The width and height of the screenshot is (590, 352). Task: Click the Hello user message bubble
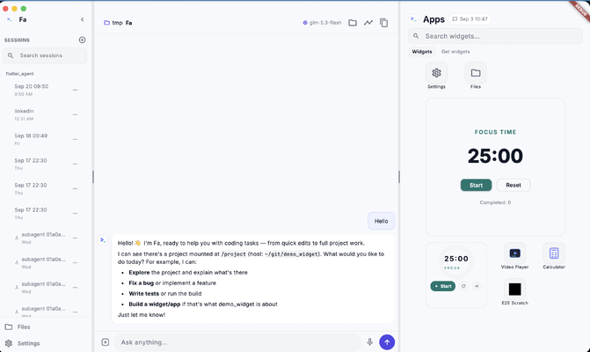(x=381, y=221)
